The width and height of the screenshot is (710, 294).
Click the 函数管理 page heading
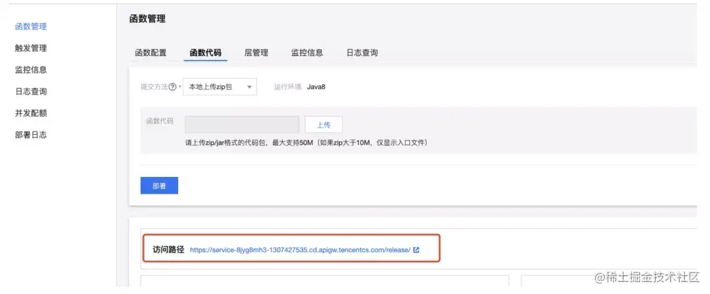point(147,18)
